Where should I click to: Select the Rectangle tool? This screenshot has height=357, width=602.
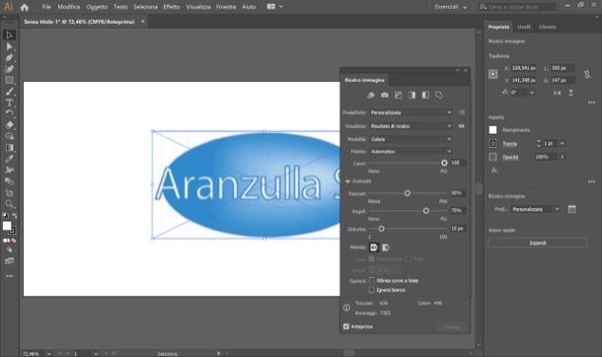[x=9, y=80]
